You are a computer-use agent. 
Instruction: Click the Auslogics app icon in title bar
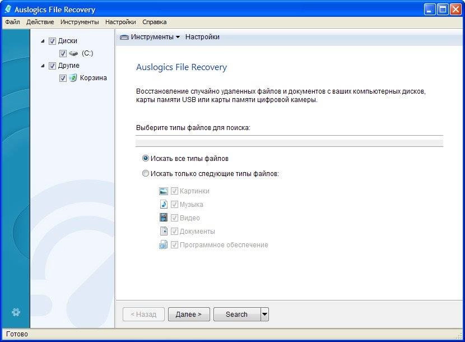click(8, 9)
